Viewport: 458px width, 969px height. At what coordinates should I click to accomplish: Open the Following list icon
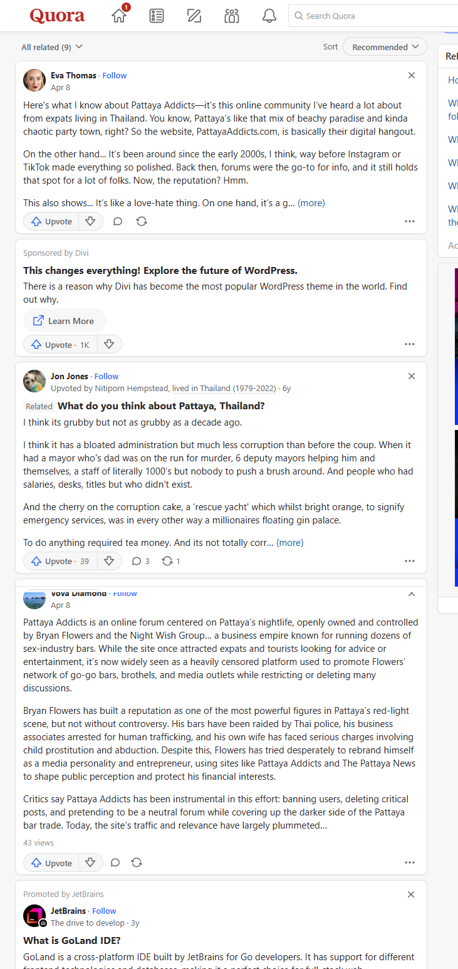157,16
